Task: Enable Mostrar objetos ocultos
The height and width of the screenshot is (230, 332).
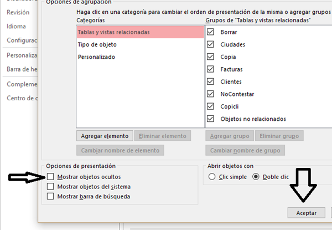Action: [51, 176]
